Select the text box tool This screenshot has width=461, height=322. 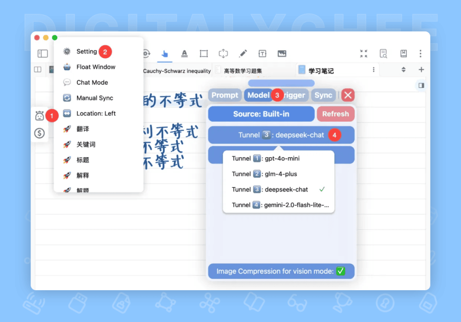pos(262,53)
